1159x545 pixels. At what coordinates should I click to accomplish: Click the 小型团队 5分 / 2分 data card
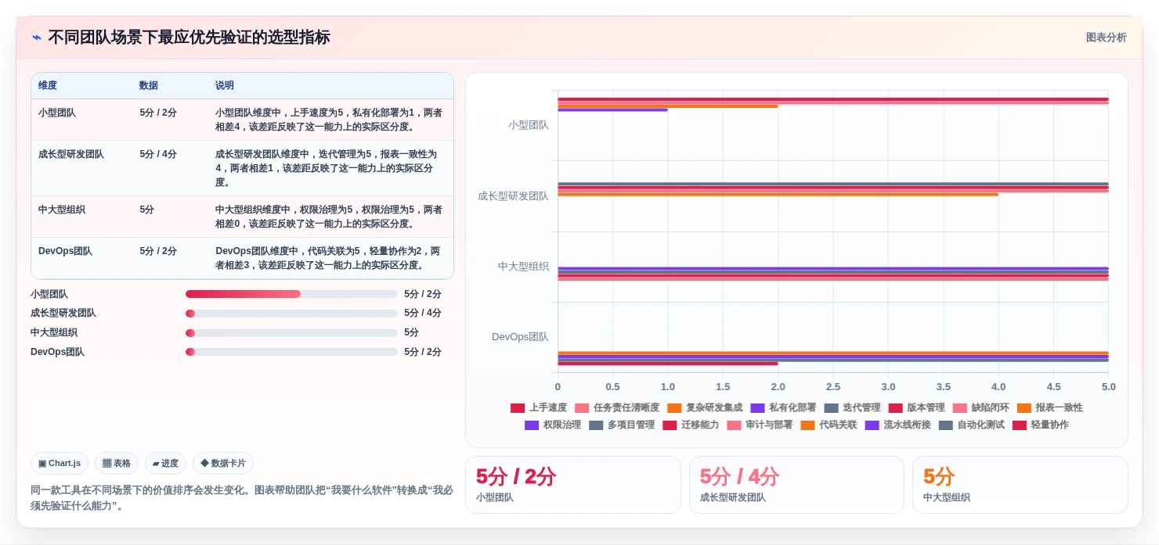point(573,485)
